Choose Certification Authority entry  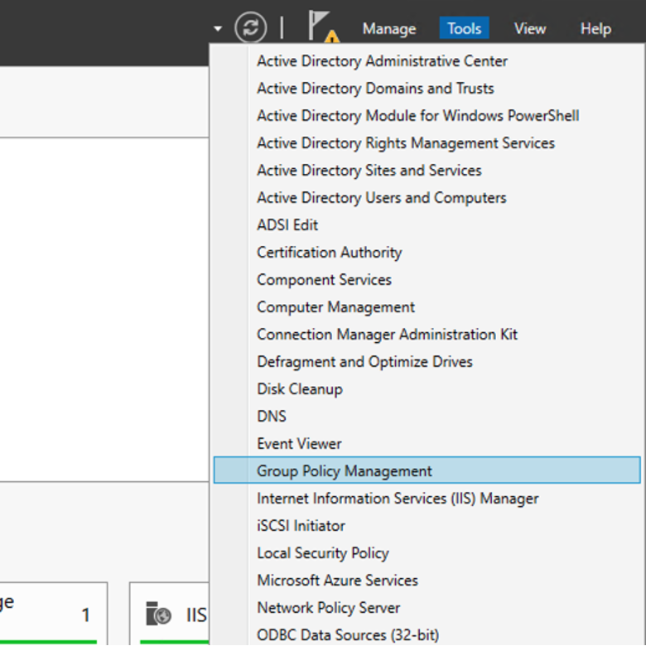[x=329, y=252]
